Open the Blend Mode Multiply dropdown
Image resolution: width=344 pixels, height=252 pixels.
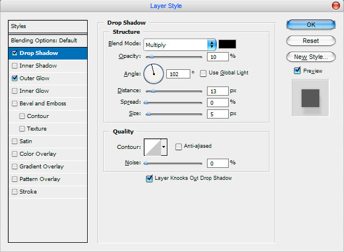tap(180, 45)
